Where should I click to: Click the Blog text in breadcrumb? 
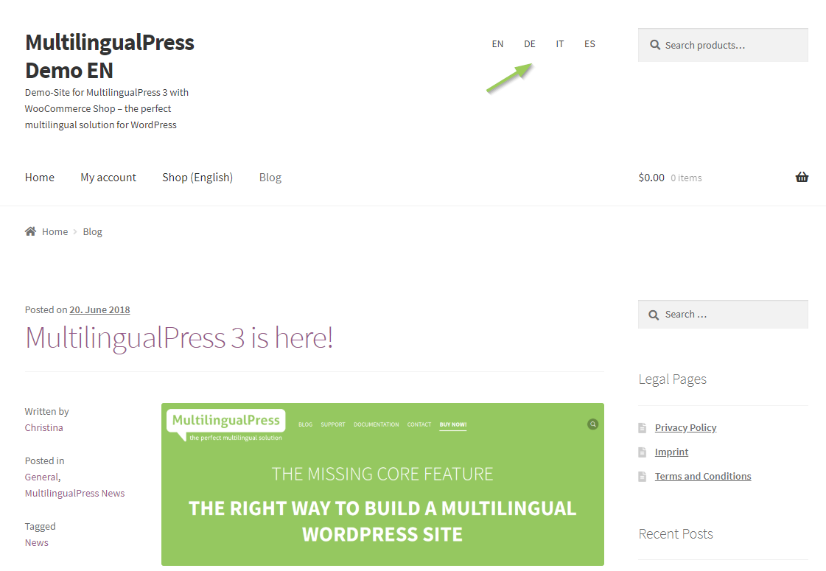(92, 232)
